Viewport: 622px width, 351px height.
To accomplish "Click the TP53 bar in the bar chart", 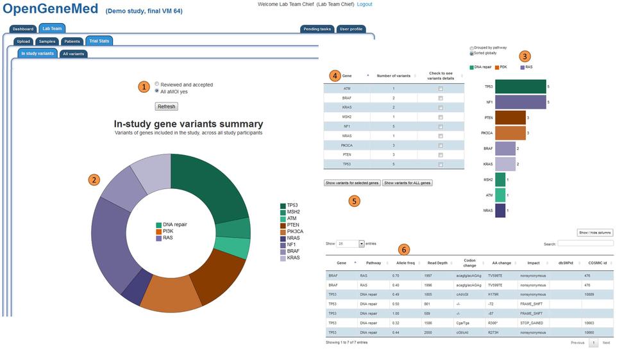I will click(x=520, y=86).
